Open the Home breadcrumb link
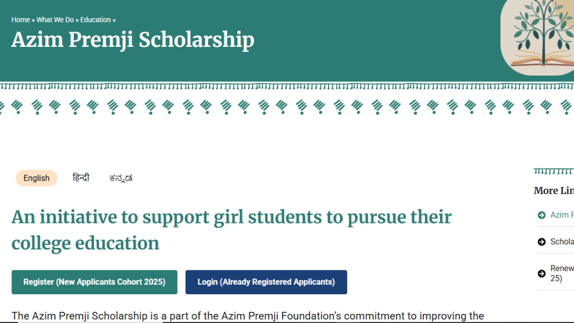This screenshot has height=323, width=574. 20,20
